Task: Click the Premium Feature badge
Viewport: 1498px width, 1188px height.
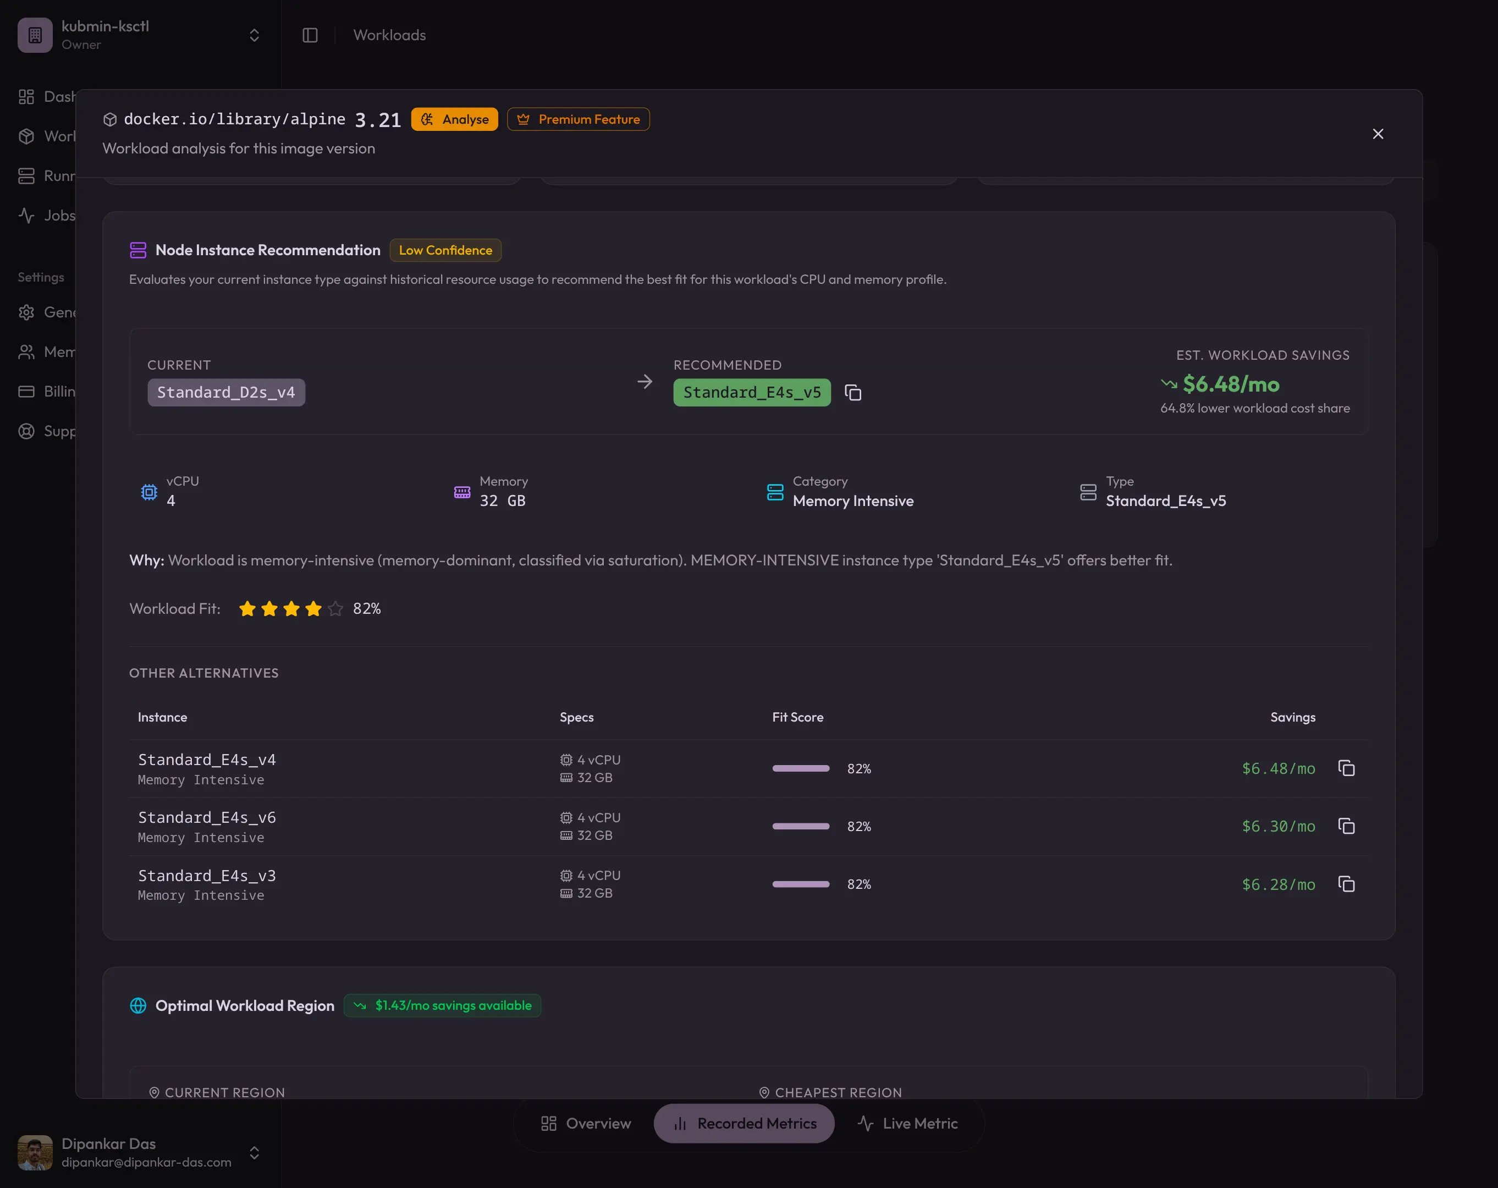Action: (578, 119)
